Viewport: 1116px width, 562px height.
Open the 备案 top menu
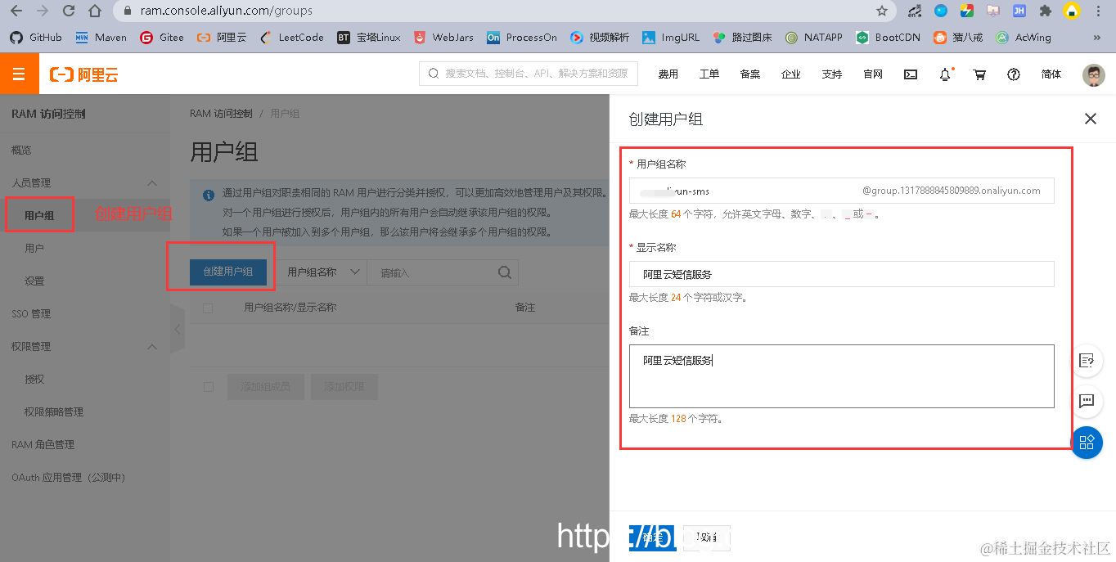(x=750, y=74)
